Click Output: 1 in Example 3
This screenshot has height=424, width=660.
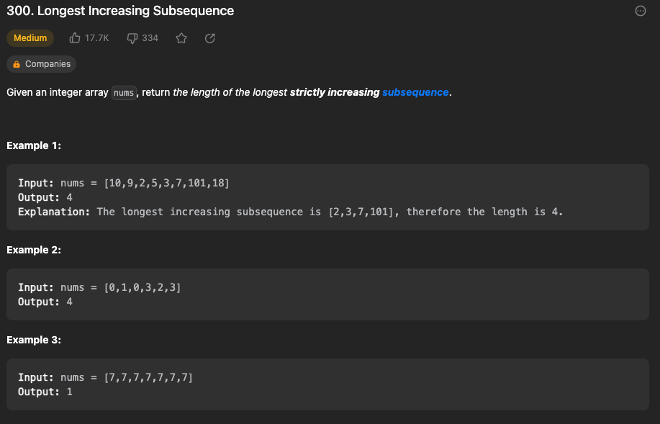(x=45, y=392)
